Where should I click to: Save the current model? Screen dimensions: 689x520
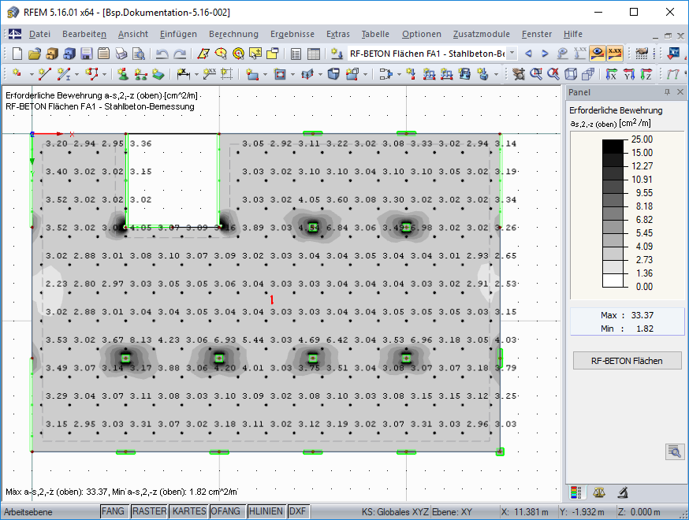tap(87, 54)
